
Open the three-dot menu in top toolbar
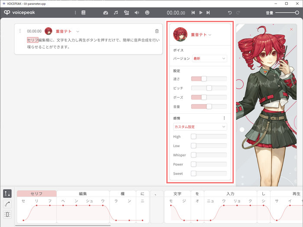click(75, 13)
